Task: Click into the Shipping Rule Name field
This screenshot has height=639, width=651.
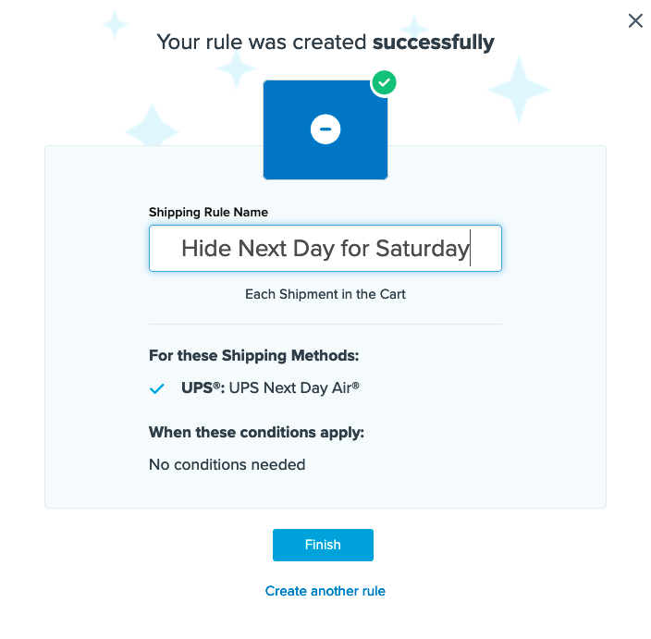Action: [325, 249]
